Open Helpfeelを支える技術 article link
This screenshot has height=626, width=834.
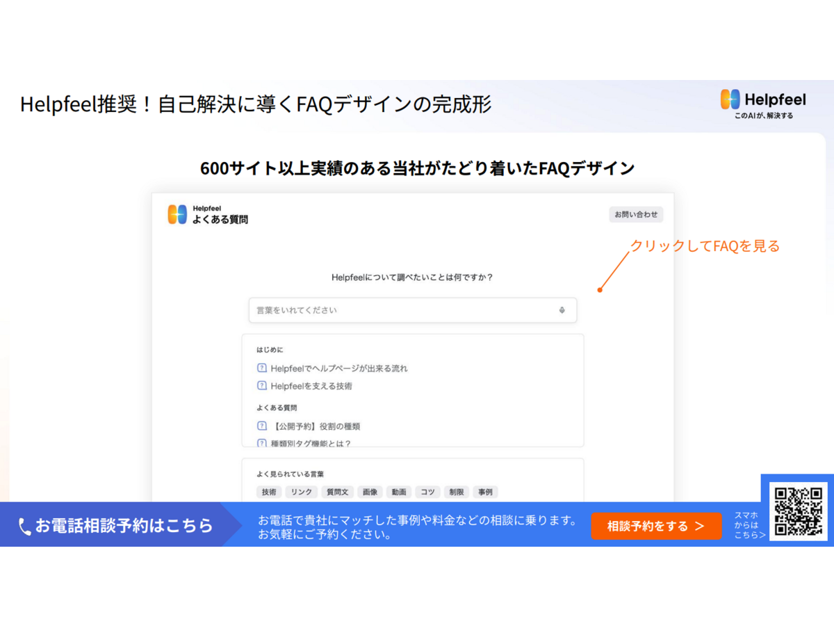click(311, 385)
